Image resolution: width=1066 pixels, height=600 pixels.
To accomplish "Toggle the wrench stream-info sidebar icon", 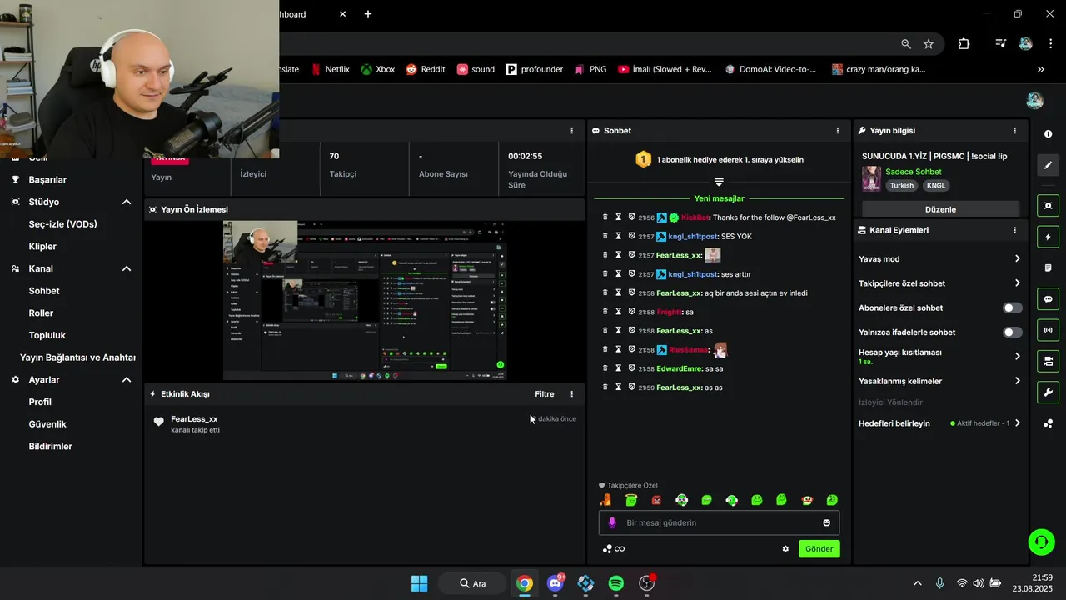I will tap(1048, 392).
